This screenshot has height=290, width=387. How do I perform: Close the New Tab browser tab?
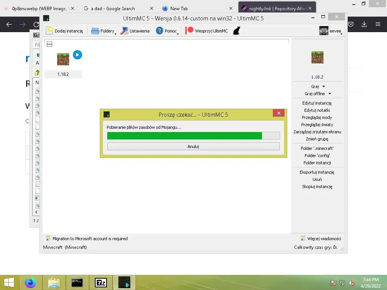coord(231,8)
